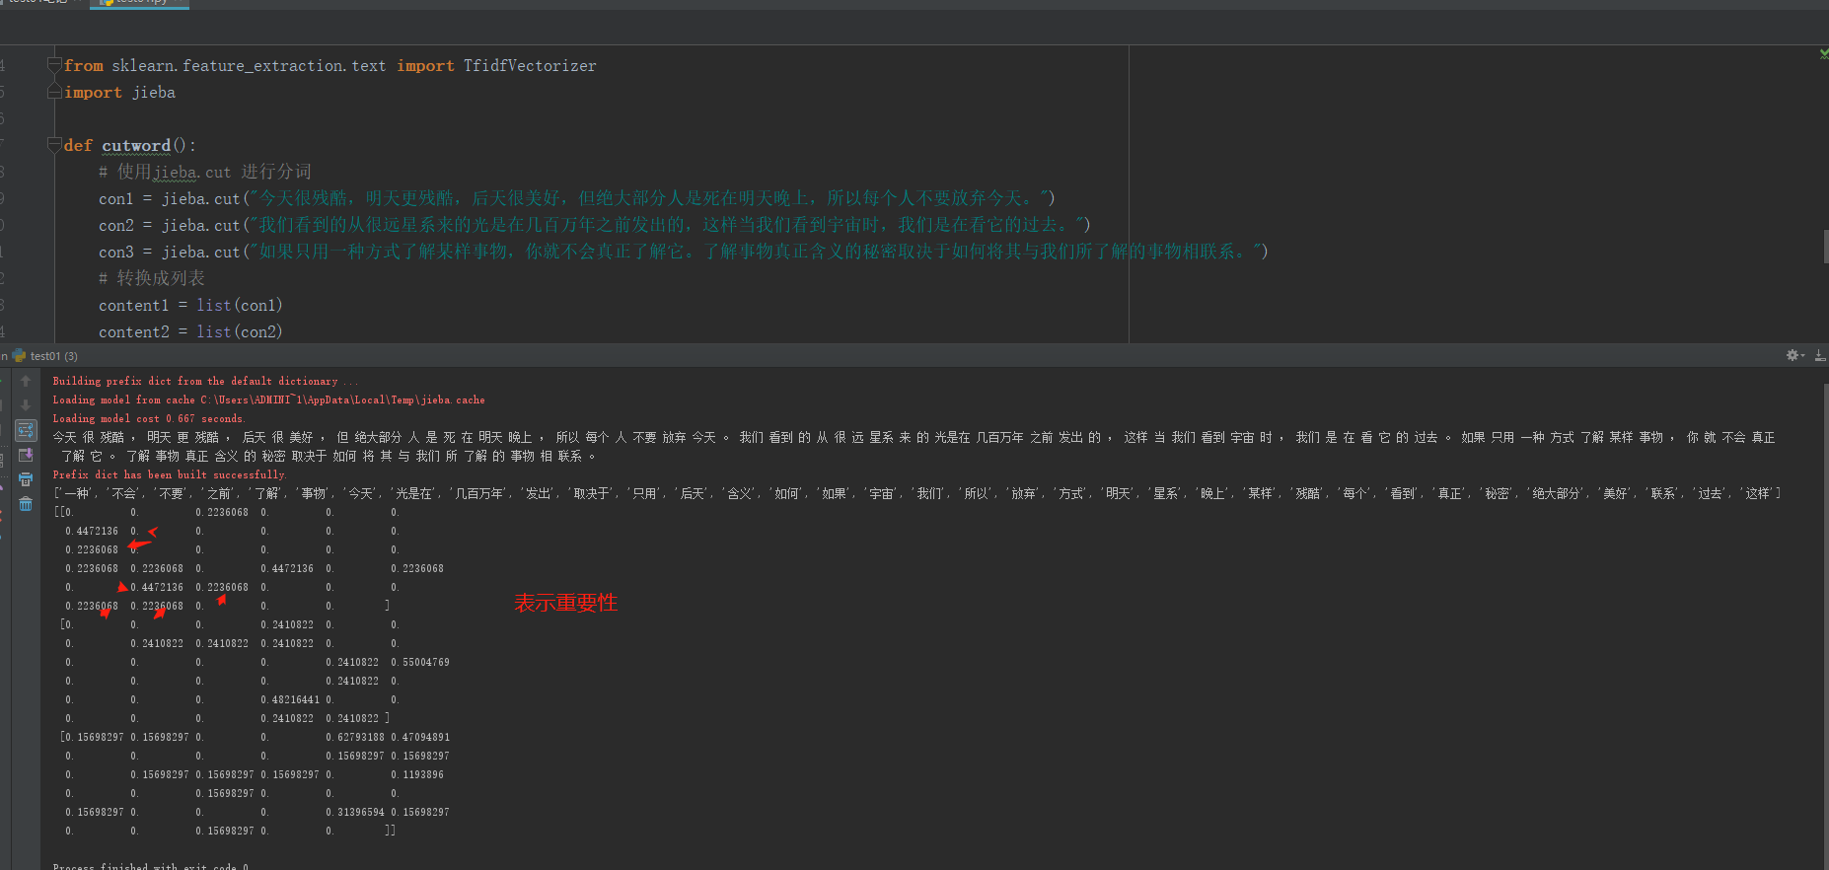The height and width of the screenshot is (870, 1829).
Task: Click the feature name list output line
Action: click(x=917, y=493)
